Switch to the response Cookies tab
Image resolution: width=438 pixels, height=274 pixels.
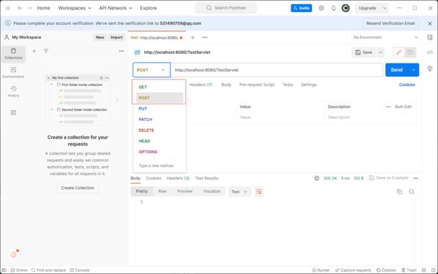[x=154, y=178]
